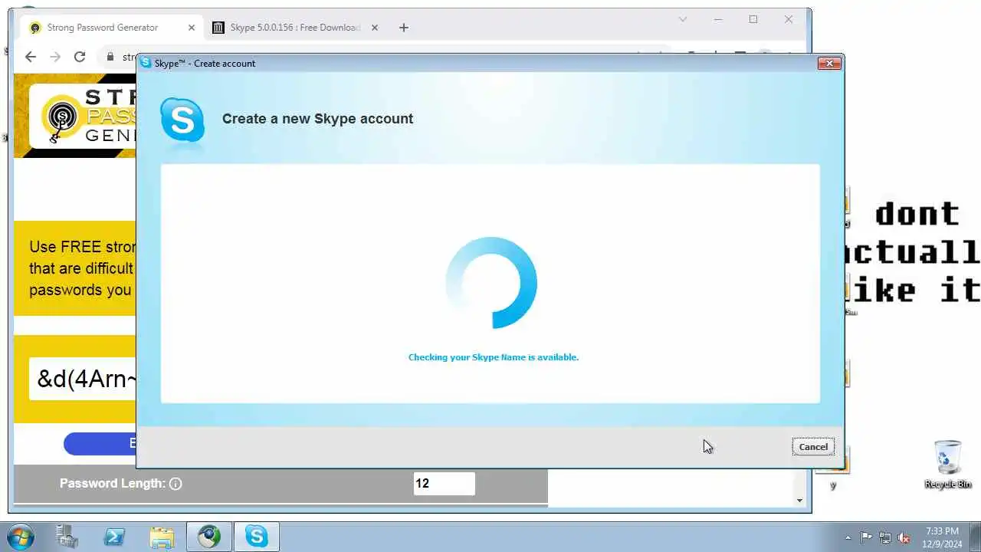Click the Strong Password Generator site logo
This screenshot has height=552, width=981.
coord(83,117)
